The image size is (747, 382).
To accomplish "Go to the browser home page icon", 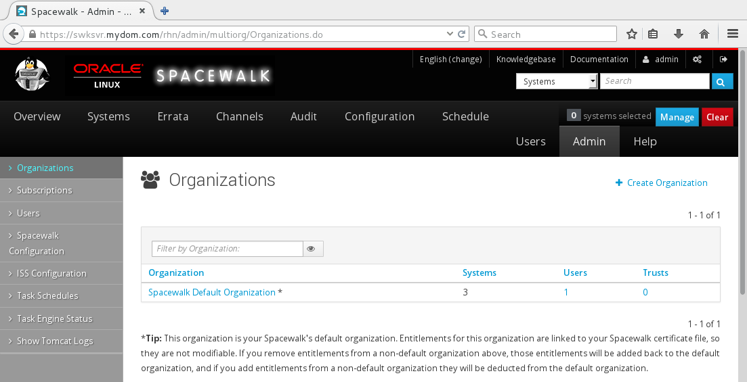I will click(x=704, y=34).
